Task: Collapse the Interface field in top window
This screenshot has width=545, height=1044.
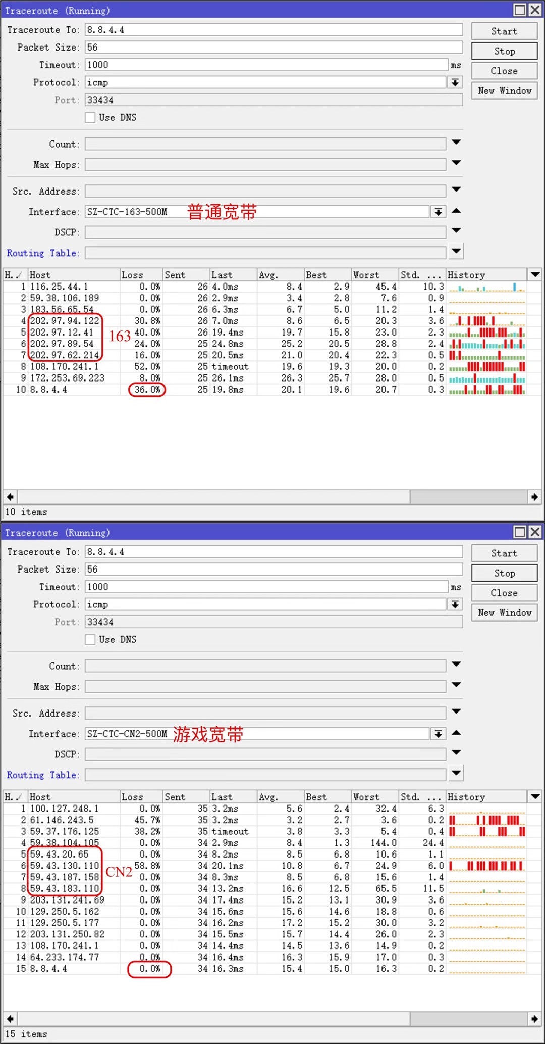Action: coord(456,211)
